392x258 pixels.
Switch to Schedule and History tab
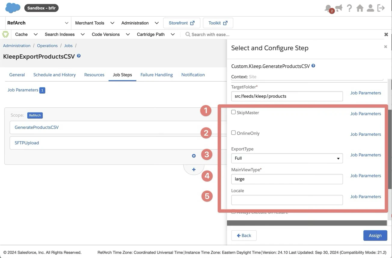(x=54, y=75)
